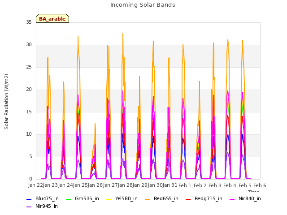This screenshot has height=215, width=287.
Task: Click the BA_arable annotation label
Action: 52,19
